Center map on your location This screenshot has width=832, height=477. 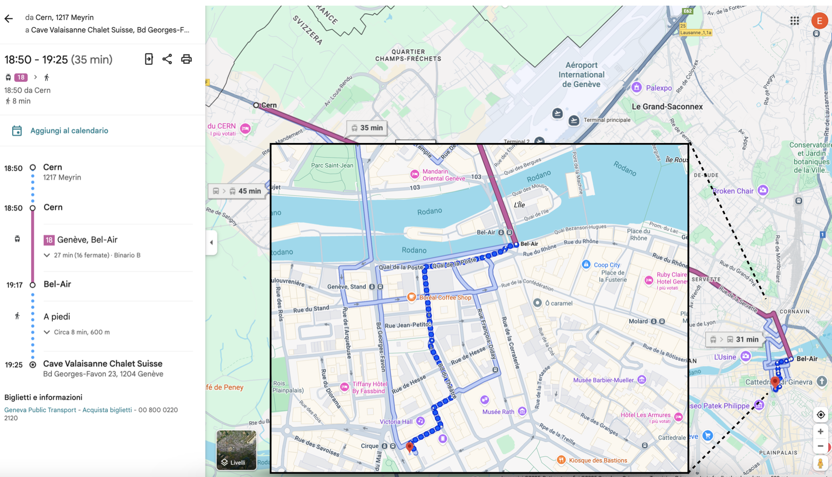pos(820,414)
